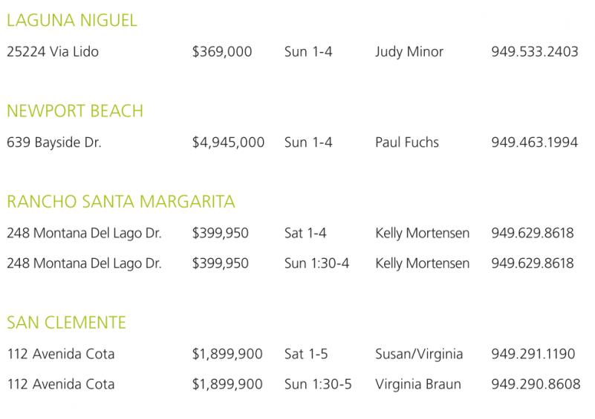595x419 pixels.
Task: Click phone number 949.291.1190
Action: pos(533,354)
